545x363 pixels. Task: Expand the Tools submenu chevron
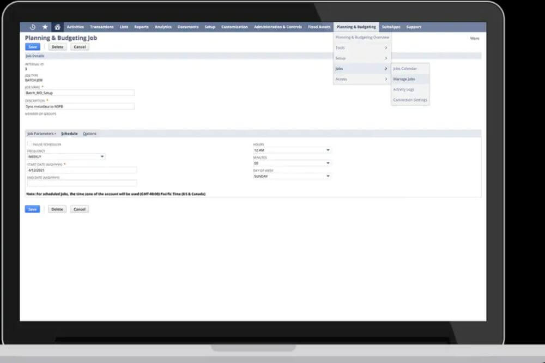[x=387, y=47]
